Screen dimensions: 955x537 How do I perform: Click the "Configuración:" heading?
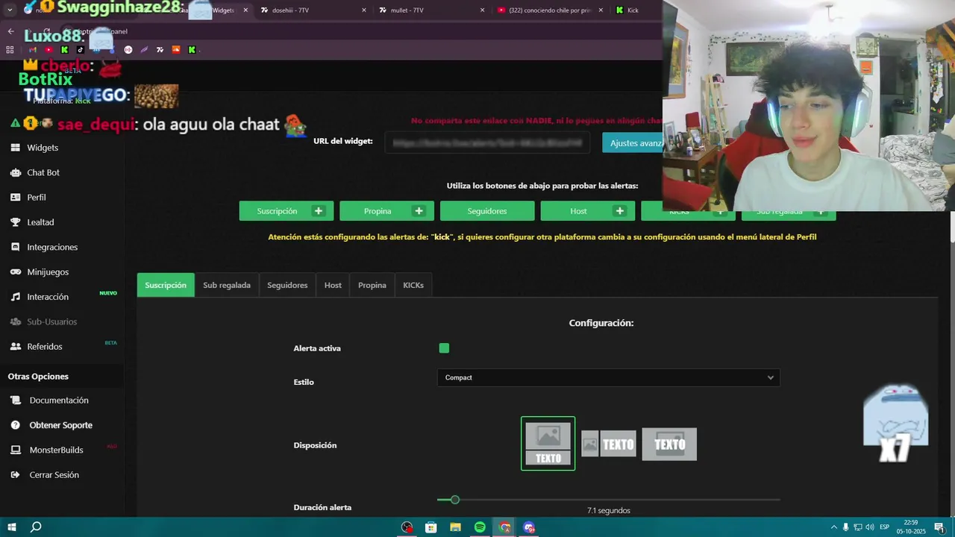[x=601, y=323]
